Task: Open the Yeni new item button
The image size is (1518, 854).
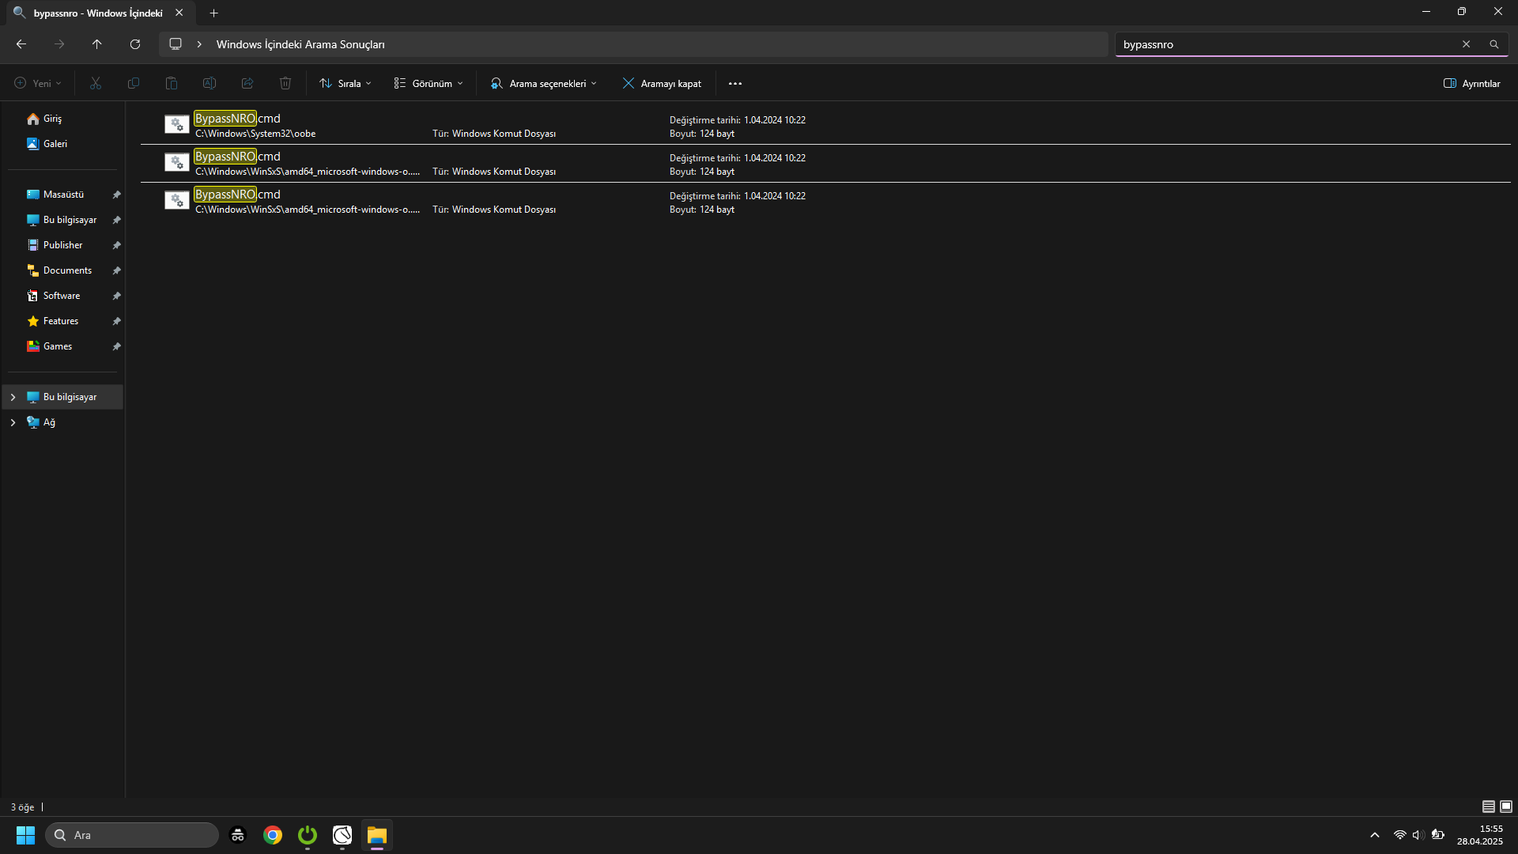Action: 37,84
